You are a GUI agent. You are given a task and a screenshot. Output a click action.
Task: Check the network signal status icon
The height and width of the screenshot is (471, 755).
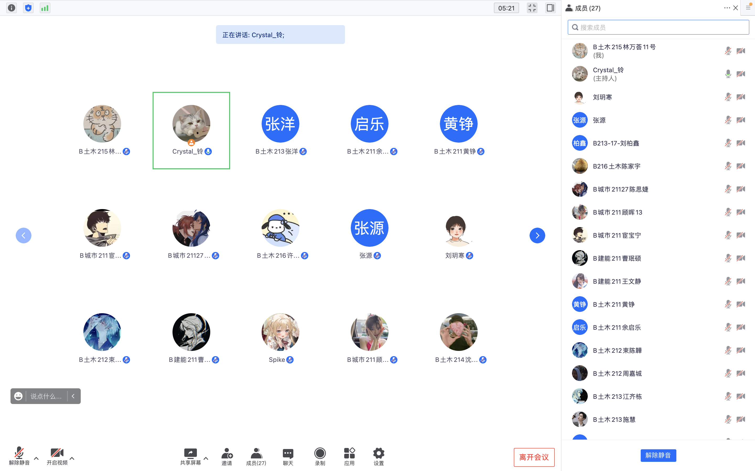[x=45, y=8]
